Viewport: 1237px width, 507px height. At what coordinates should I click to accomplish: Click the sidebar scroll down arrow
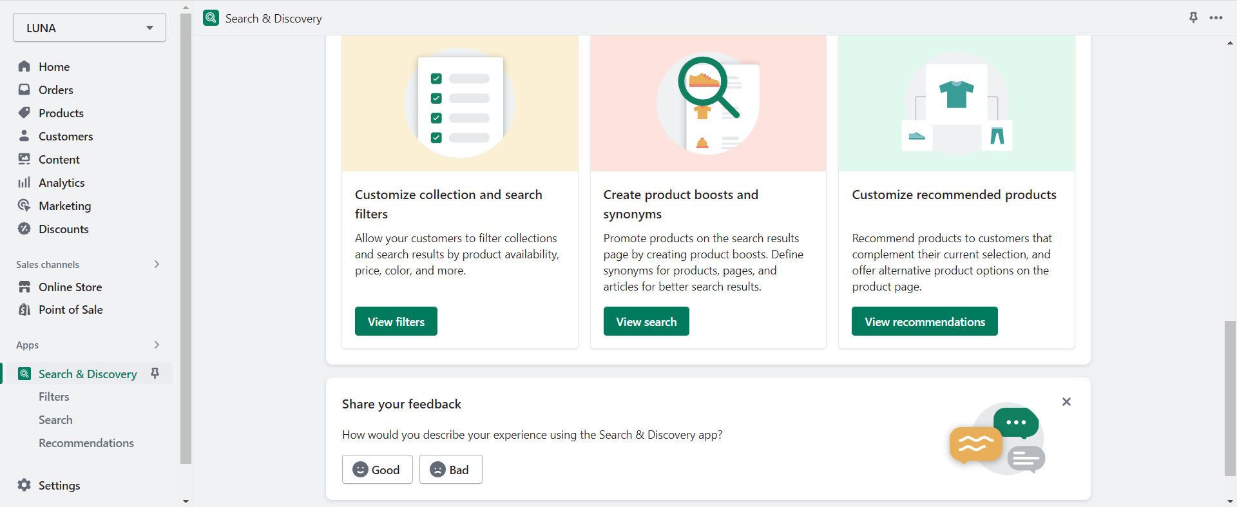pos(186,501)
